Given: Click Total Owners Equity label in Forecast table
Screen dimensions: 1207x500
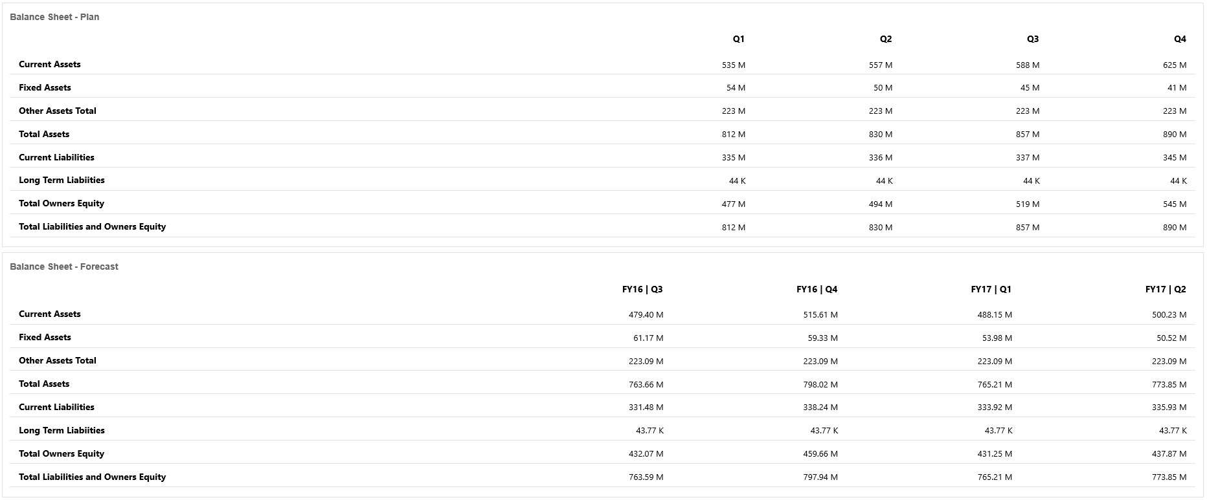Looking at the screenshot, I should 62,453.
